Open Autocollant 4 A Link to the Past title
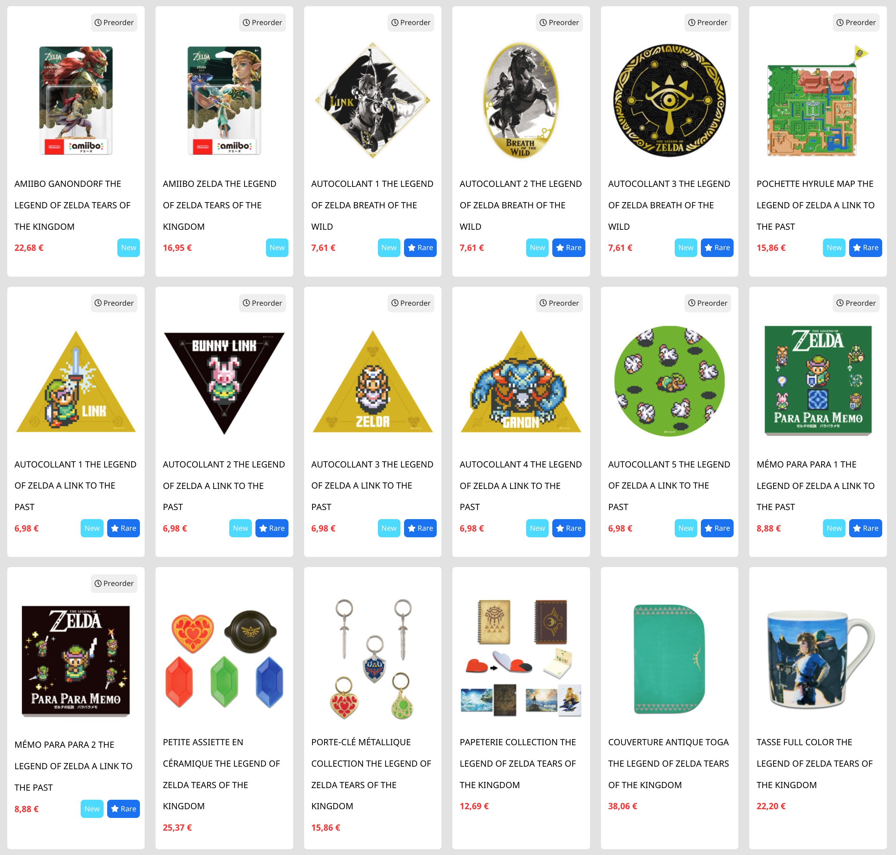The width and height of the screenshot is (896, 855). click(x=521, y=485)
